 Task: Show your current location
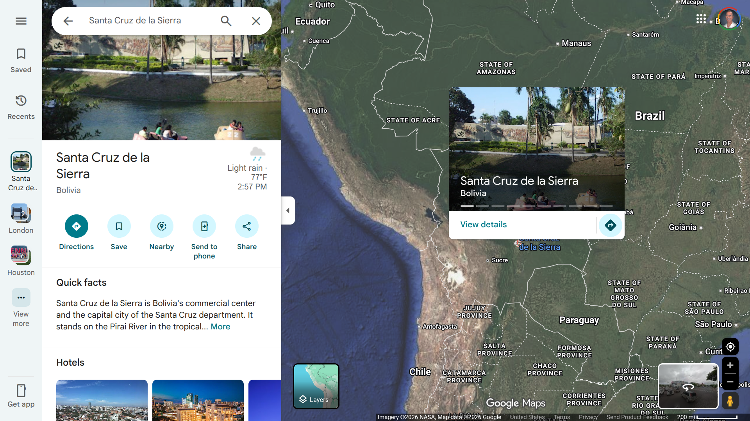730,347
